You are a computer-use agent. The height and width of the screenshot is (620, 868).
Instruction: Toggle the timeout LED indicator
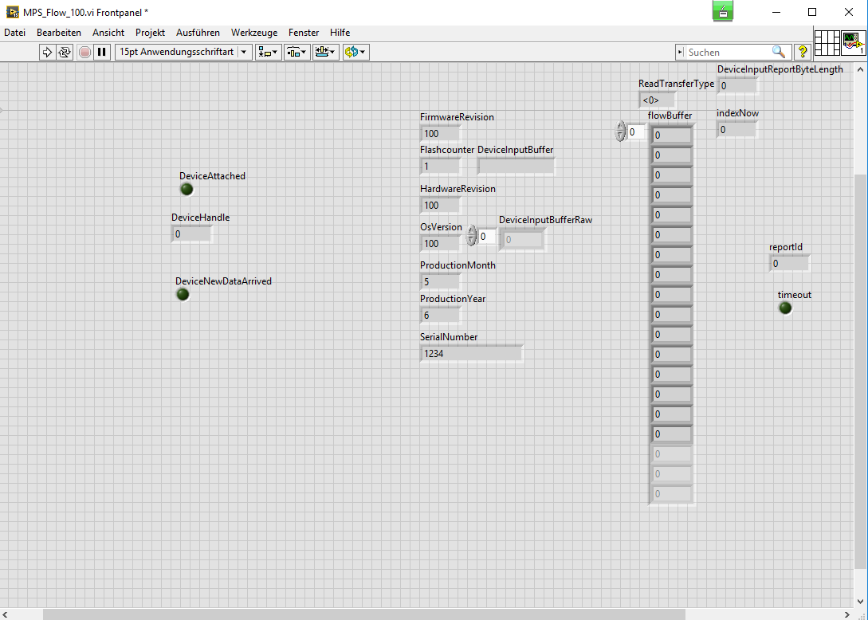[785, 308]
